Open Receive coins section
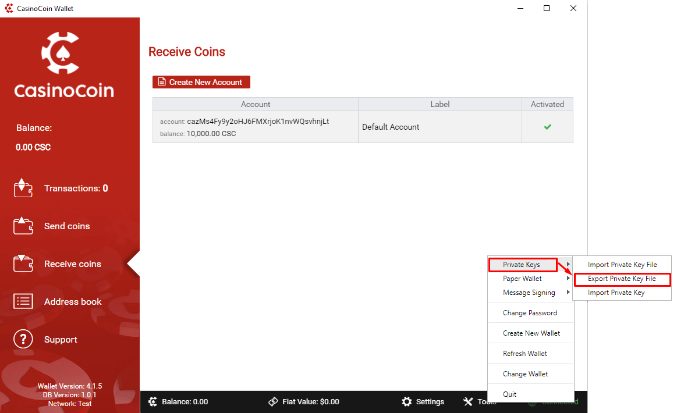Viewport: 684px width, 413px height. coord(72,264)
